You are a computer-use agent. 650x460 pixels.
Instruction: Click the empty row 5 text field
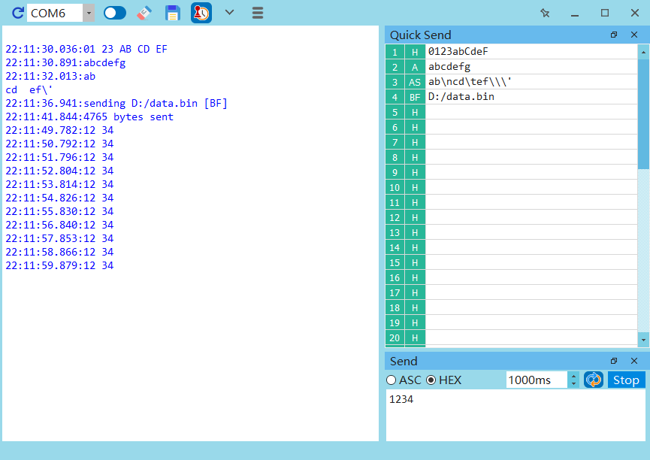pyautogui.click(x=531, y=112)
